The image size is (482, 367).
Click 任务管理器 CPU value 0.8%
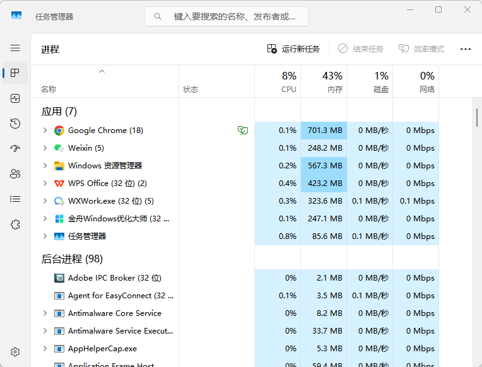[x=288, y=236]
